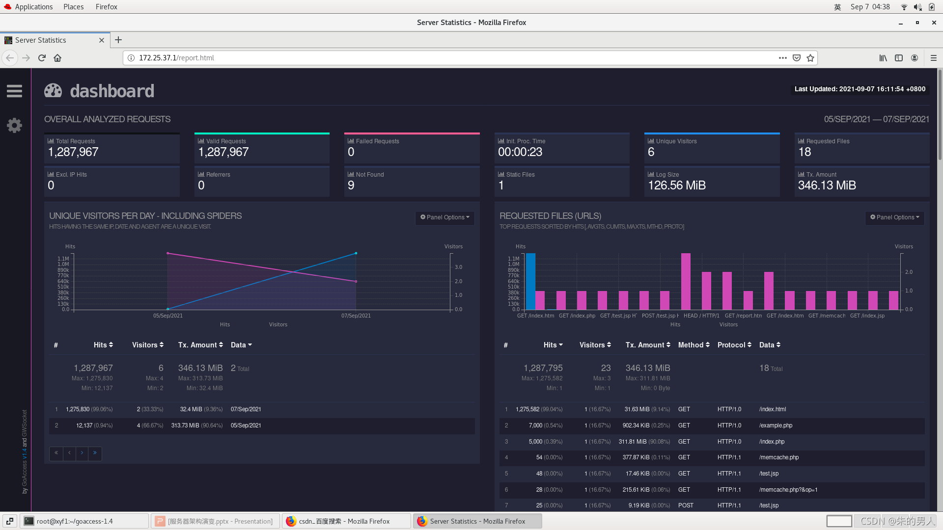Open the Firefox menu in top bar
Viewport: 943px width, 530px height.
point(106,7)
